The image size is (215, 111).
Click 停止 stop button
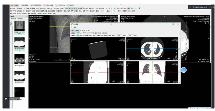122,8
